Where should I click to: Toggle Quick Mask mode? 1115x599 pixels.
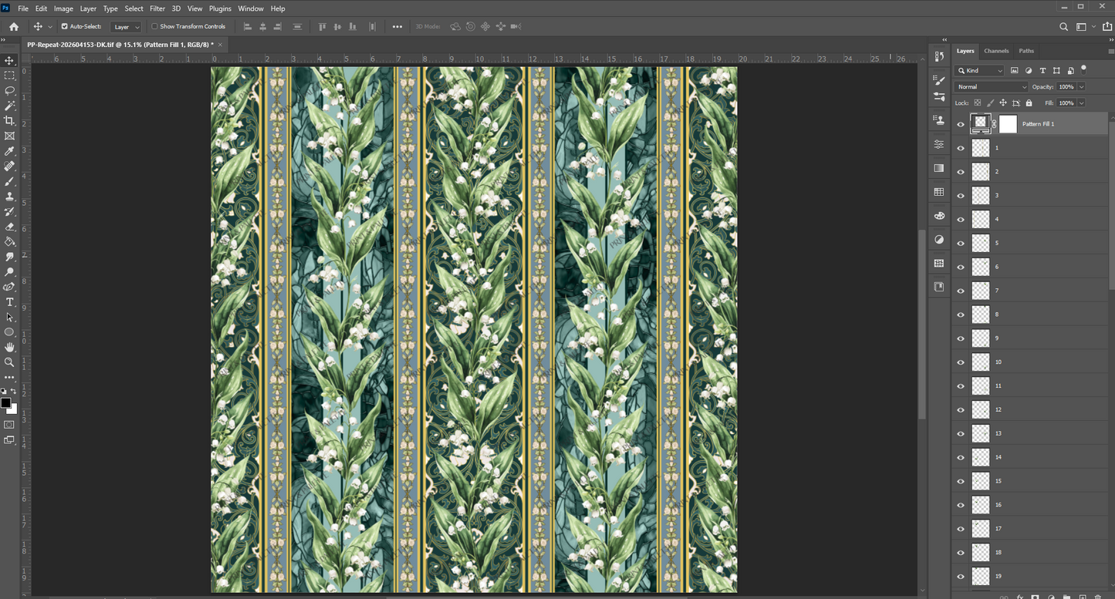pos(9,425)
